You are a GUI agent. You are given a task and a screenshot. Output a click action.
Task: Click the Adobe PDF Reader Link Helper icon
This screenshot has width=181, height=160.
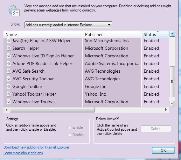pos(9,63)
